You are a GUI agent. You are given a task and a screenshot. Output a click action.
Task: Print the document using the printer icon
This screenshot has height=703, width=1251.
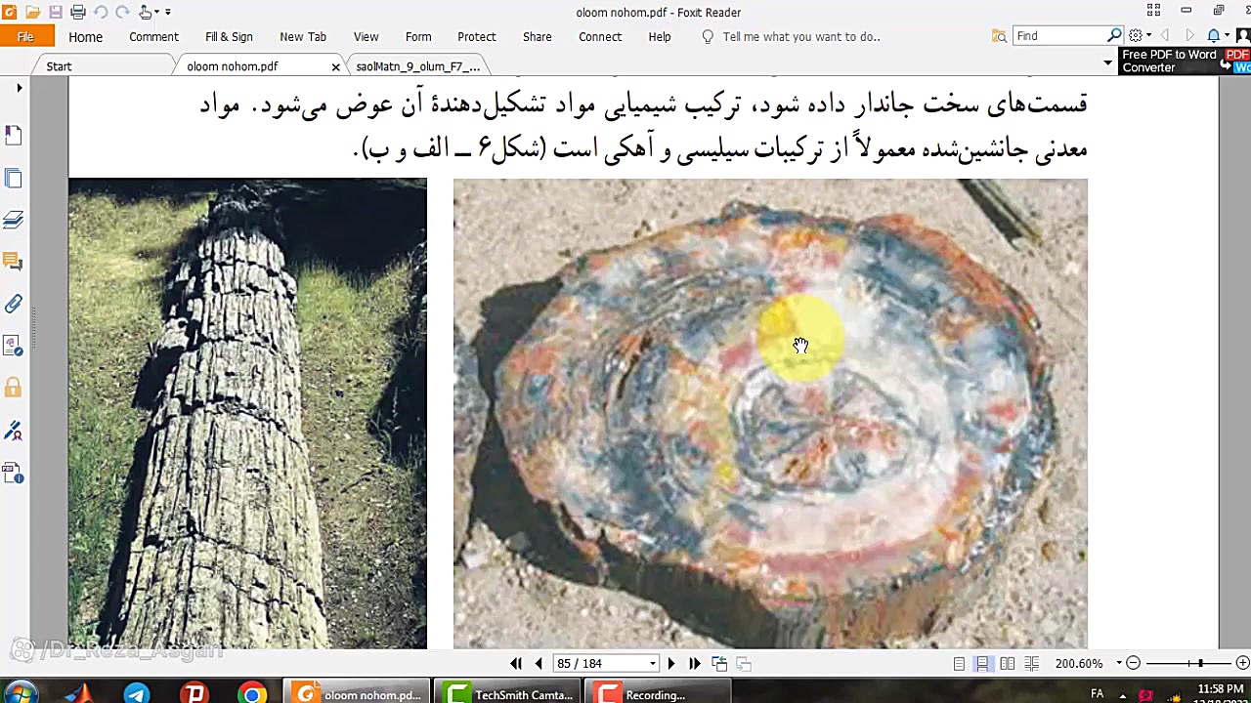click(x=78, y=12)
